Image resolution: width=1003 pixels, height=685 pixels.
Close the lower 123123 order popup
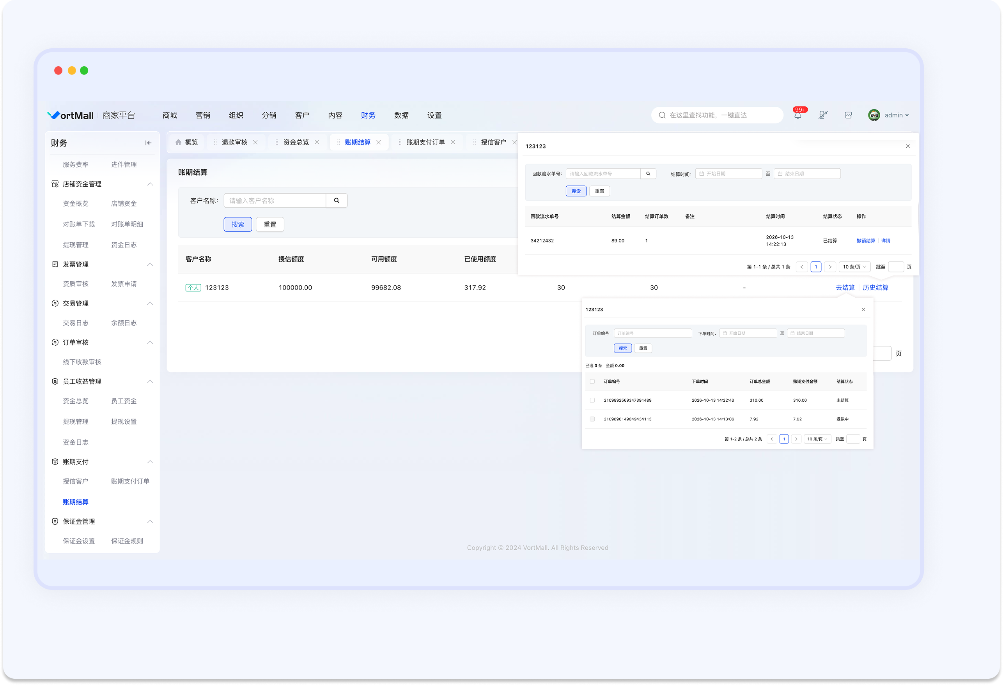tap(863, 310)
